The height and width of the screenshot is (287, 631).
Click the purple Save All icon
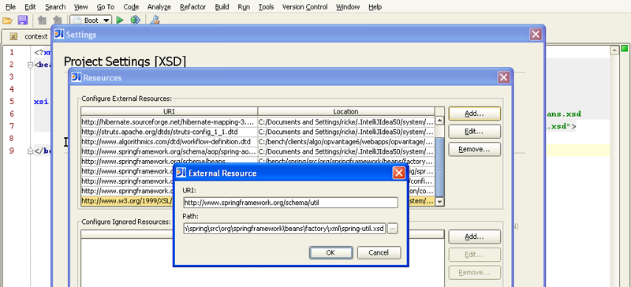23,20
